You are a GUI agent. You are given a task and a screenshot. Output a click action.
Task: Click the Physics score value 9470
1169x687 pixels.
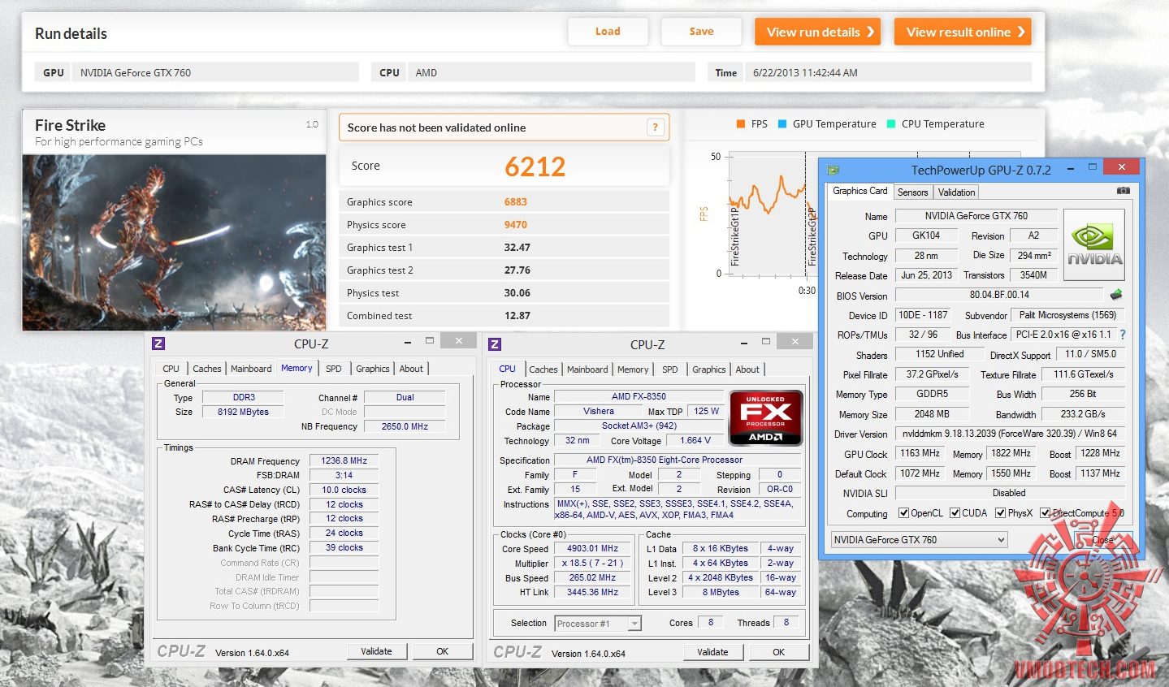point(516,225)
